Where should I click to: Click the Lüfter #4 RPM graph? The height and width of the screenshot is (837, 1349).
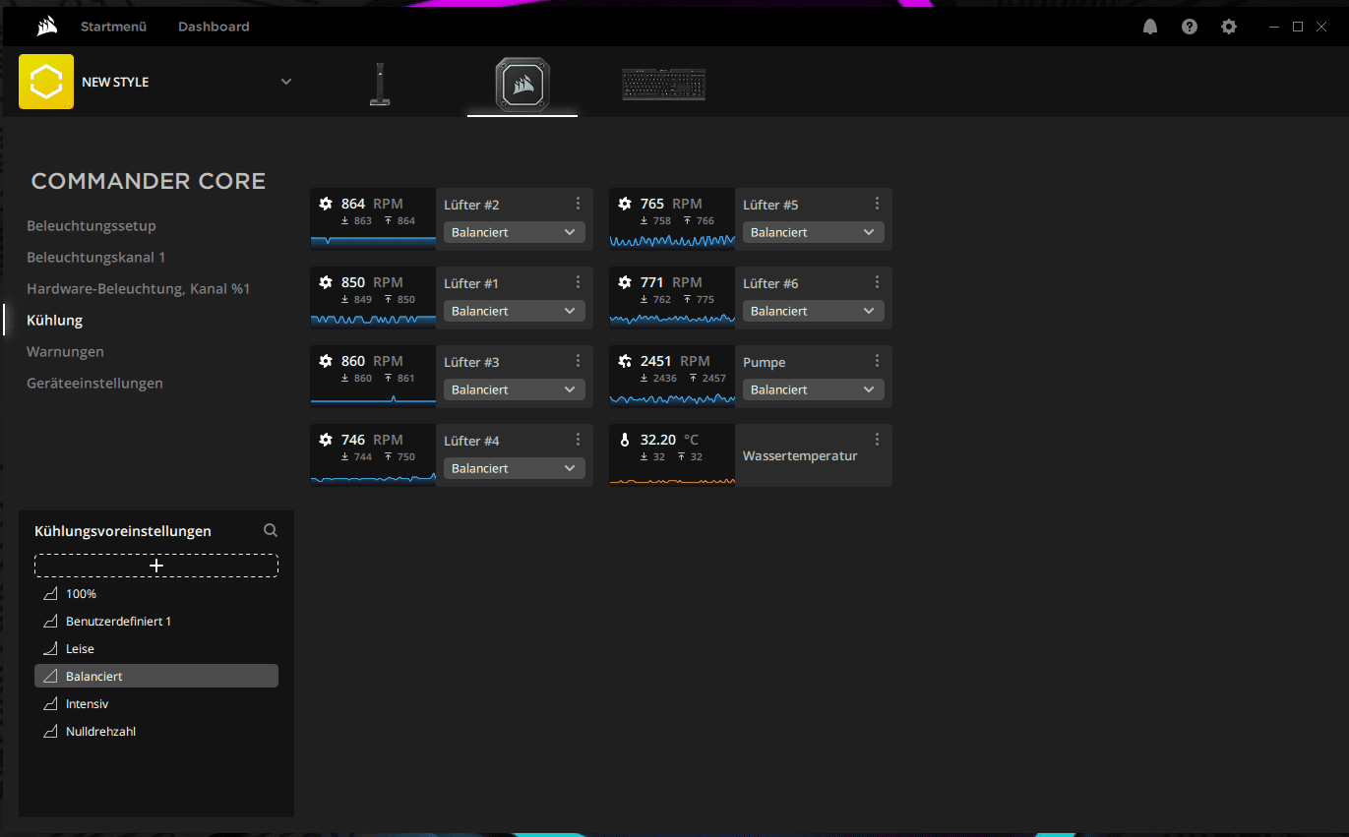click(373, 477)
